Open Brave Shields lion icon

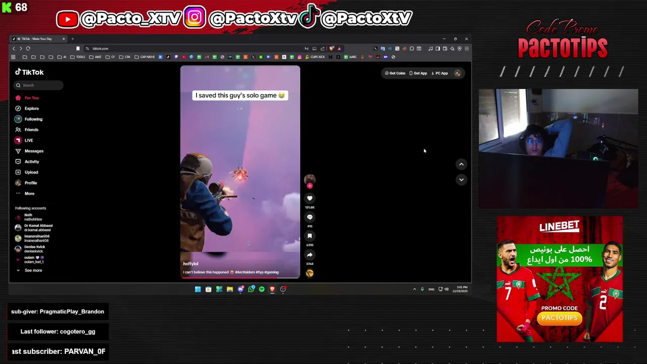coord(332,49)
